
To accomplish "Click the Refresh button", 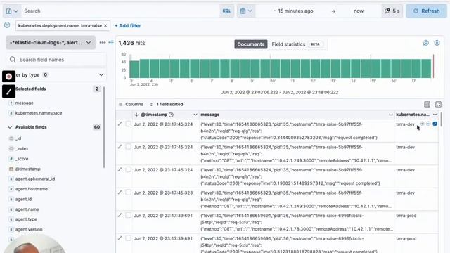I will pos(426,11).
